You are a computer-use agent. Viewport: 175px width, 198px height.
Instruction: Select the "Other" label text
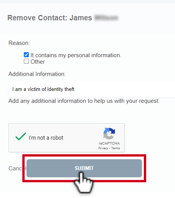tap(38, 62)
